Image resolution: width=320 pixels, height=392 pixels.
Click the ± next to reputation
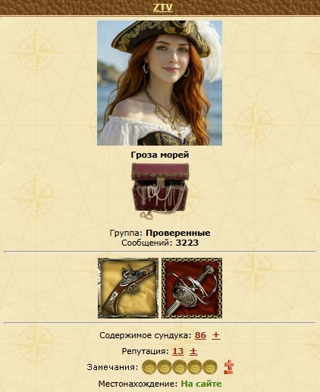pos(193,351)
